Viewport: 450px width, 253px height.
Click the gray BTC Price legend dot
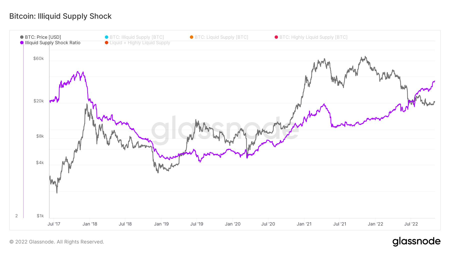coord(22,37)
